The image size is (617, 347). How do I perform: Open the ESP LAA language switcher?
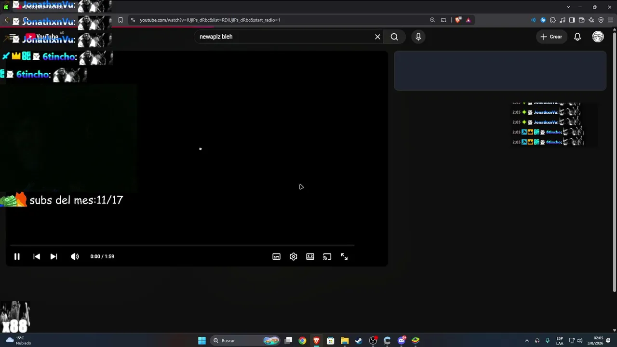click(560, 341)
